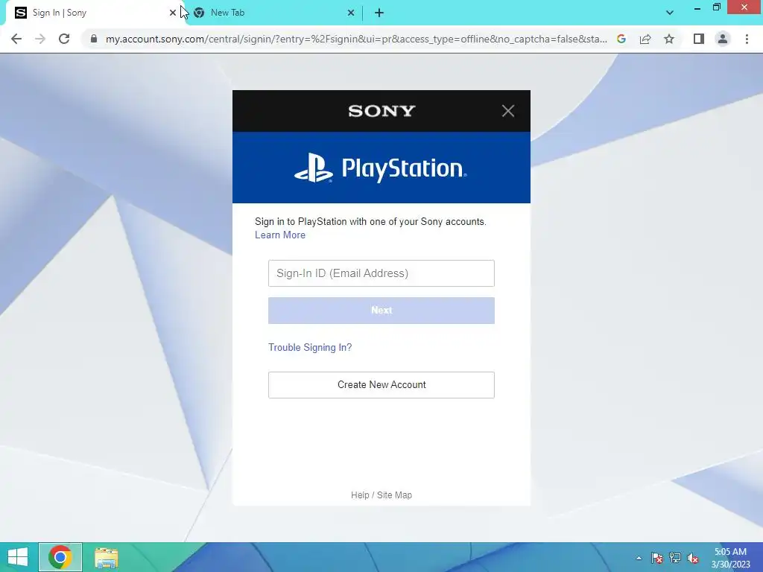This screenshot has height=572, width=763.
Task: Restore down the Chrome window
Action: (x=716, y=7)
